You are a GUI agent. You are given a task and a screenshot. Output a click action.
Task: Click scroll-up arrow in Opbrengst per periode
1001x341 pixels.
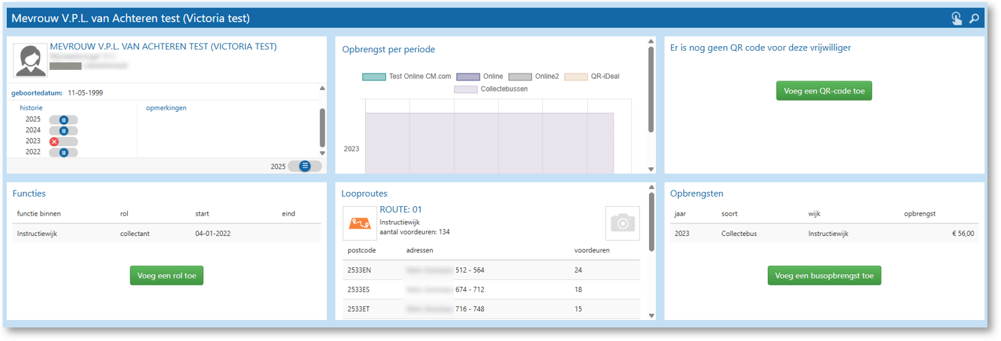[650, 41]
